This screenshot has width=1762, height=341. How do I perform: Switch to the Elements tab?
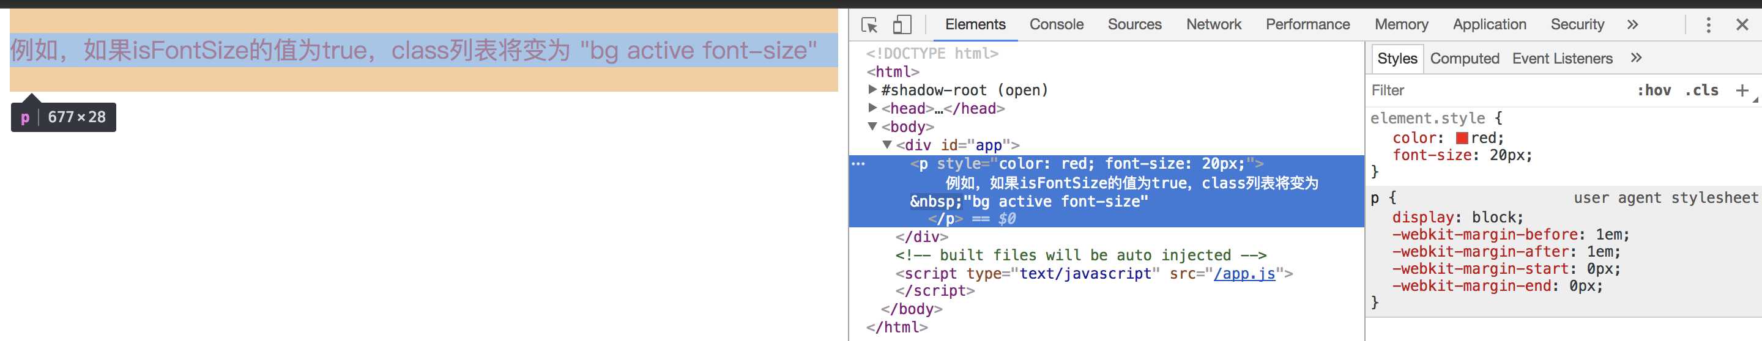tap(975, 24)
